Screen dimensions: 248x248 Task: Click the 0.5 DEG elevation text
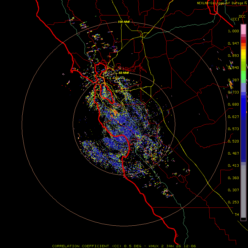tap(133, 246)
